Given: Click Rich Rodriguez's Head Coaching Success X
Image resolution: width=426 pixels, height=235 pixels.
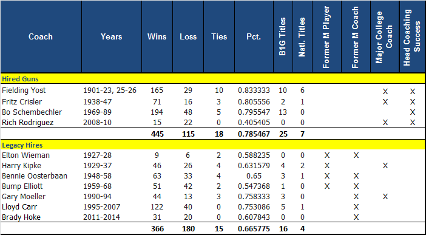Looking at the screenshot, I should point(413,123).
